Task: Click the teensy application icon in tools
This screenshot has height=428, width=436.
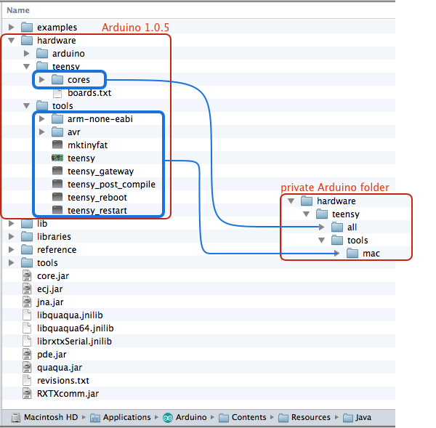Action: click(58, 158)
